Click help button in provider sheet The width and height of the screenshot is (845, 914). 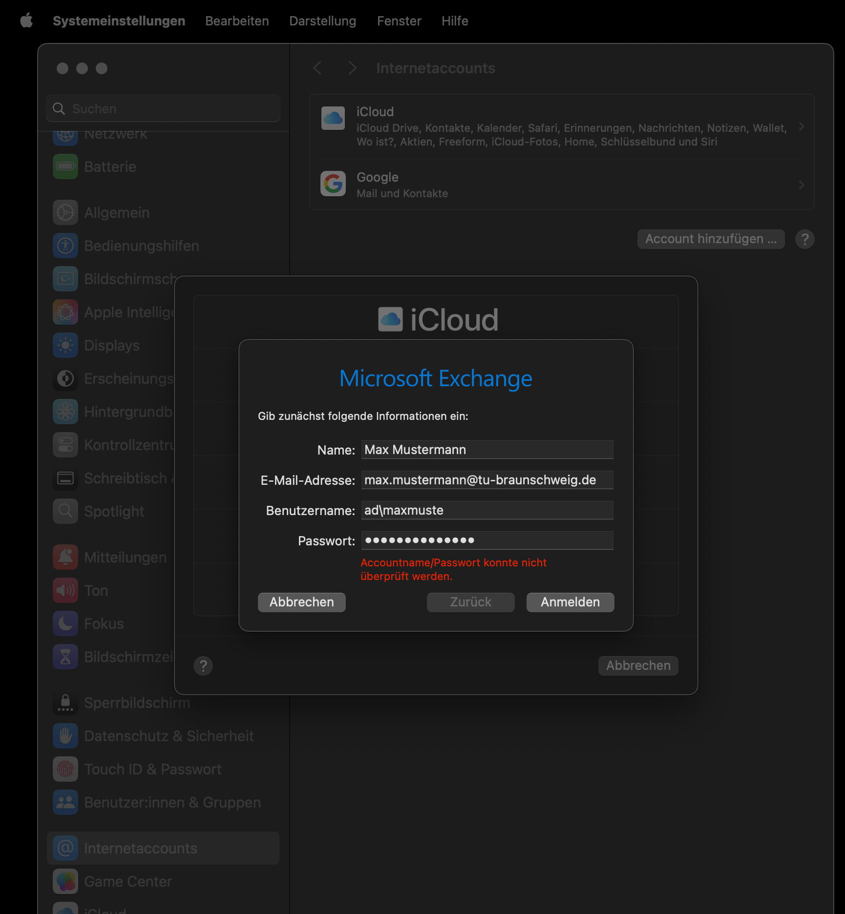(203, 666)
